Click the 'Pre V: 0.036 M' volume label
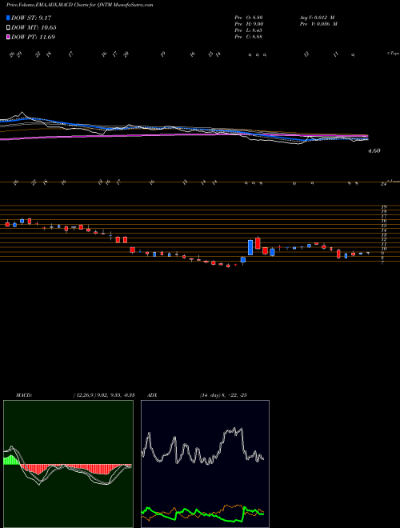The image size is (400, 528). (319, 24)
